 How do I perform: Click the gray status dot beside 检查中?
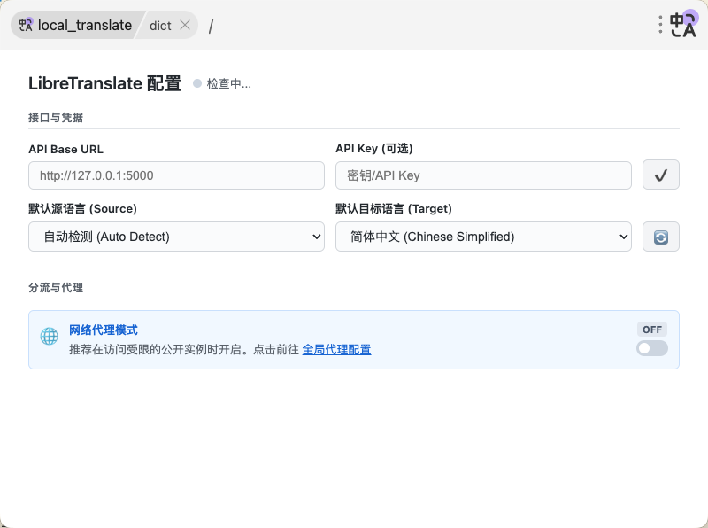pyautogui.click(x=197, y=84)
